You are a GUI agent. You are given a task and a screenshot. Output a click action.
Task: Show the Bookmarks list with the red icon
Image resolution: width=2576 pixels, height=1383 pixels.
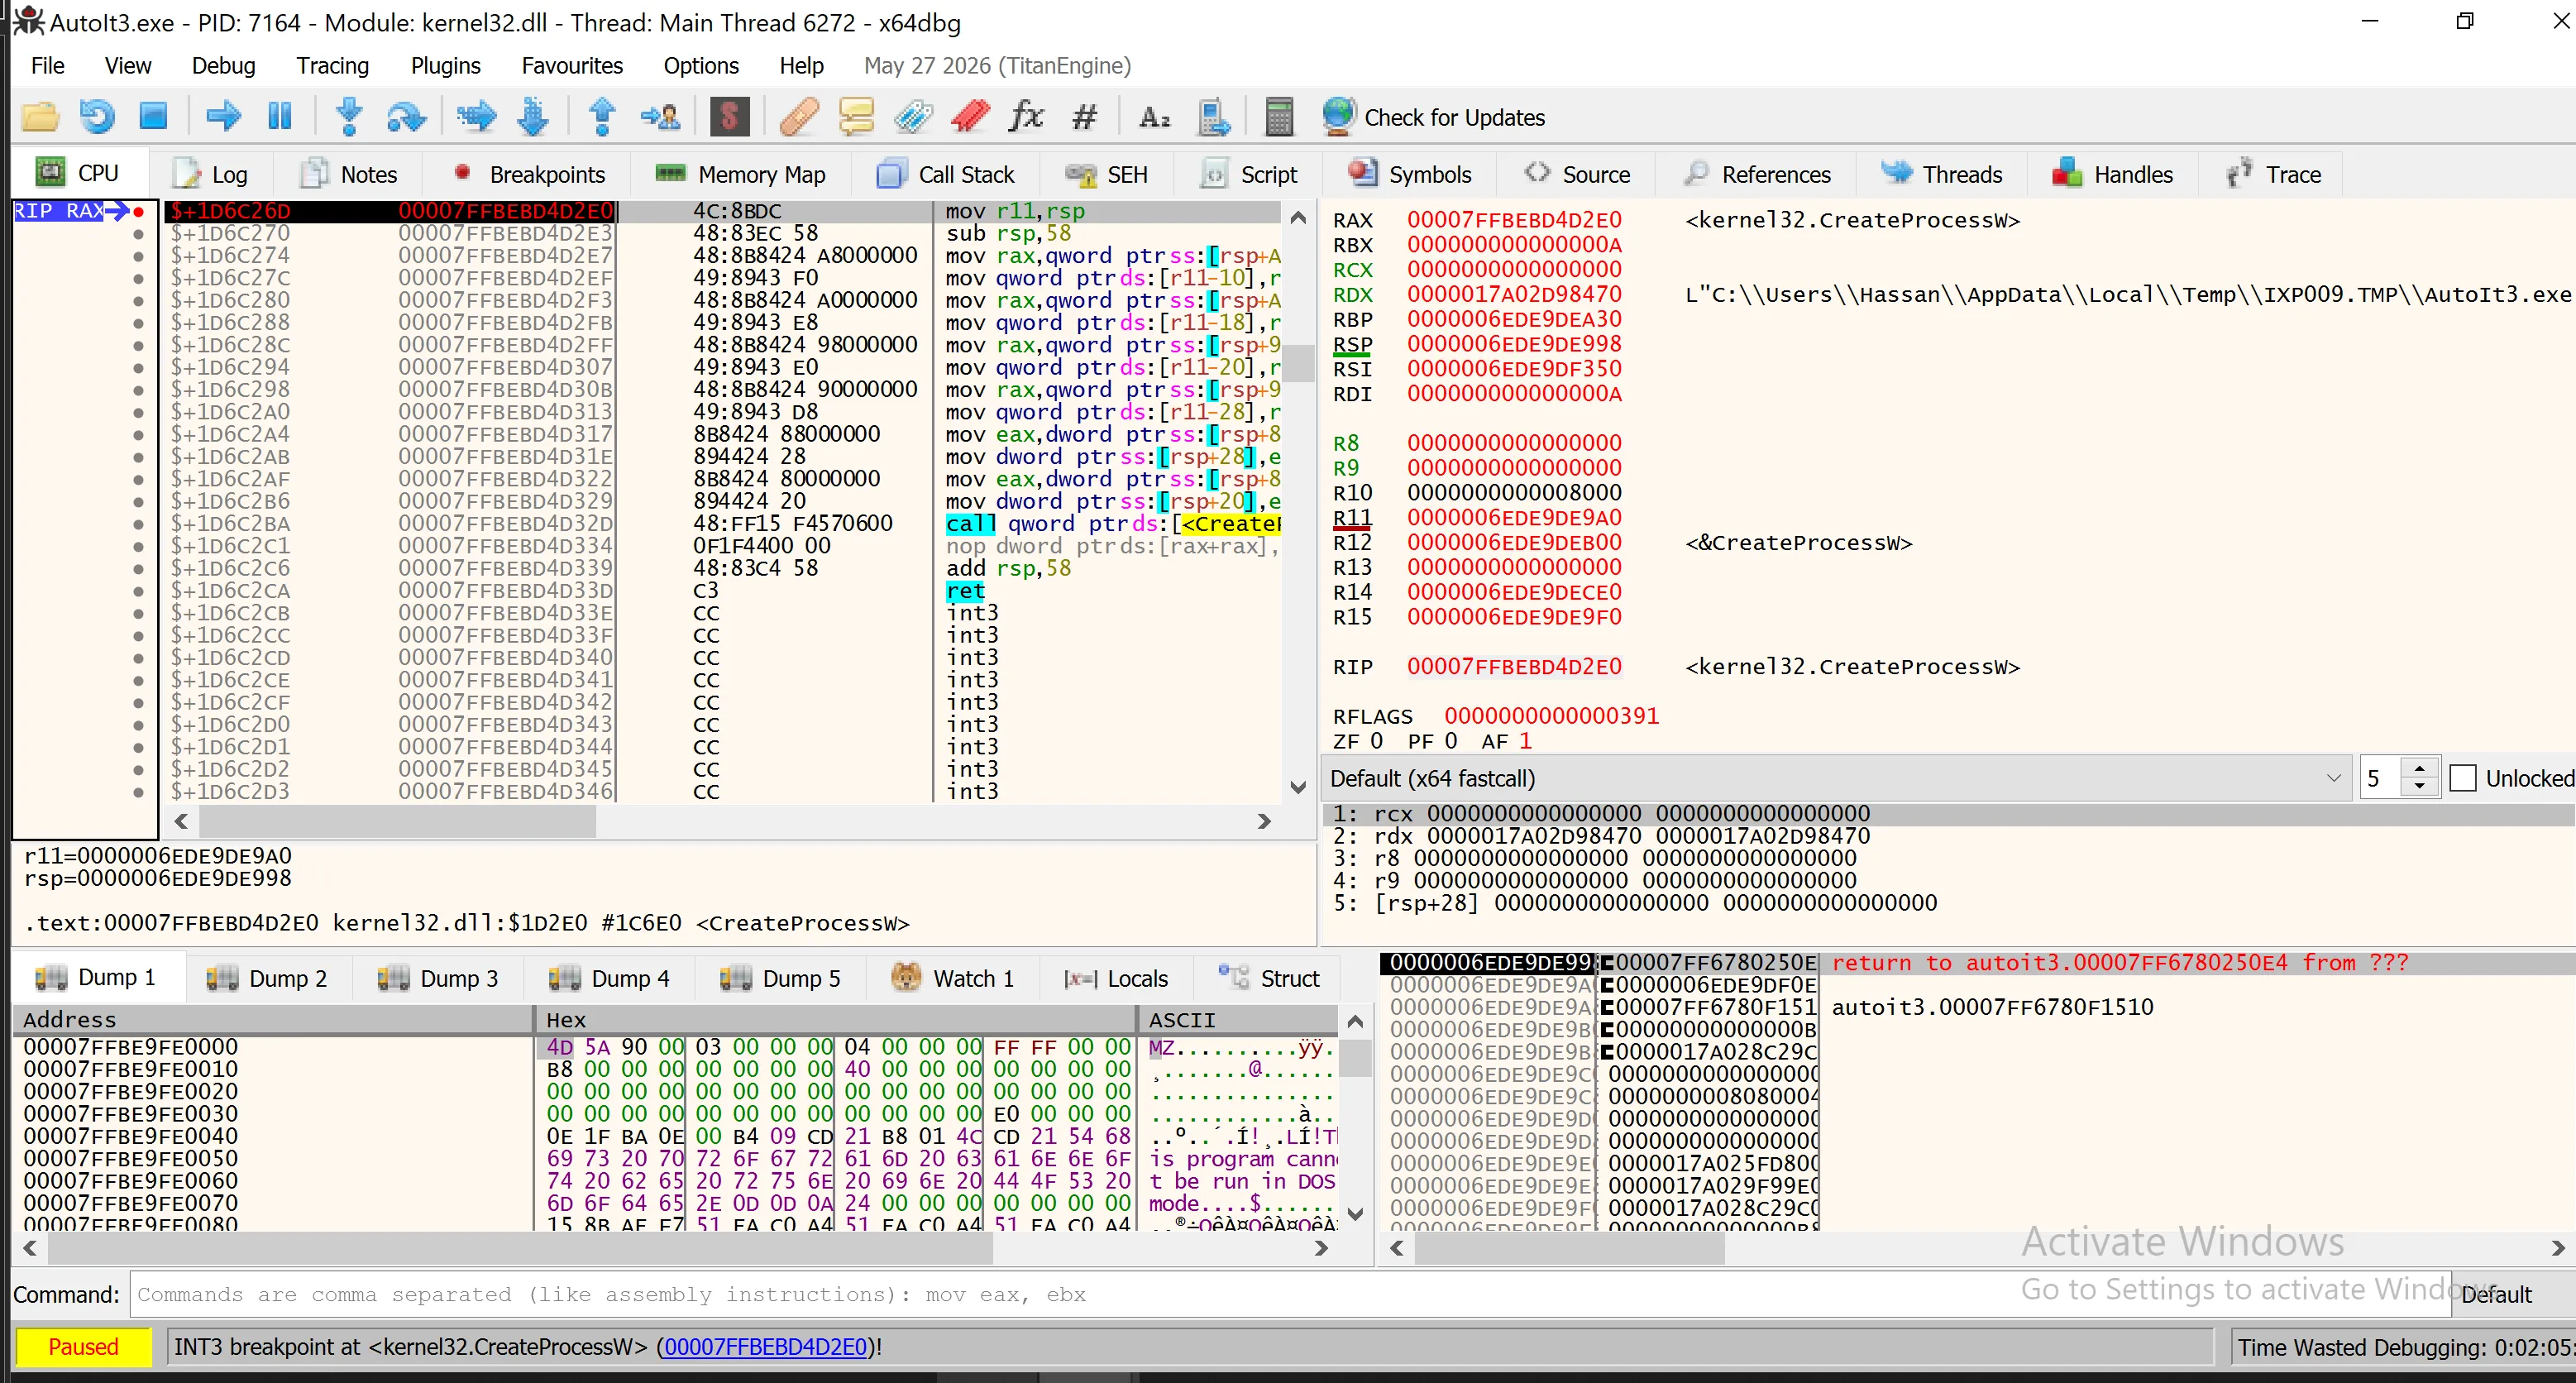click(970, 117)
